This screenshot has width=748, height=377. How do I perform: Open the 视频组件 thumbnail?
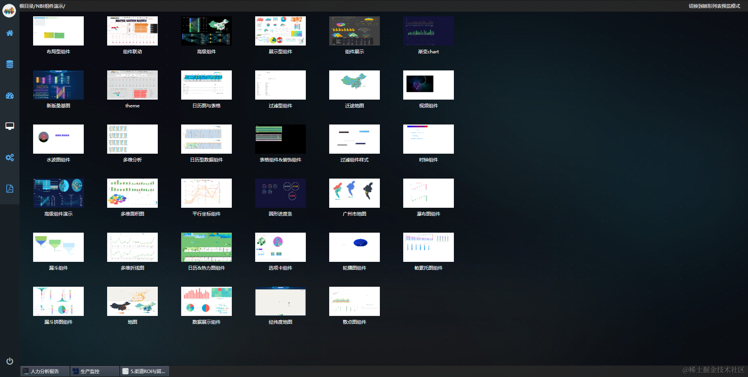pyautogui.click(x=429, y=85)
